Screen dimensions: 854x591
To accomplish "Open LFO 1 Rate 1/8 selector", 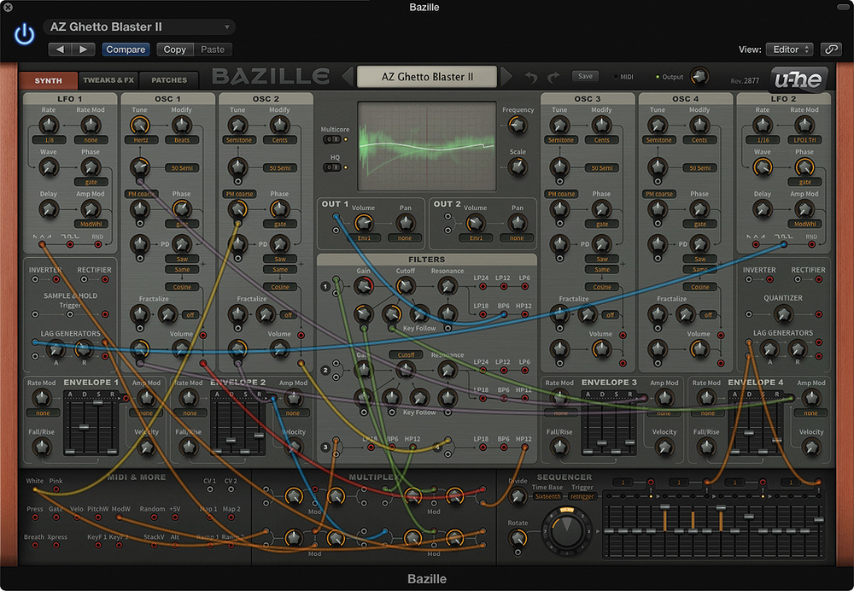I will pyautogui.click(x=49, y=140).
